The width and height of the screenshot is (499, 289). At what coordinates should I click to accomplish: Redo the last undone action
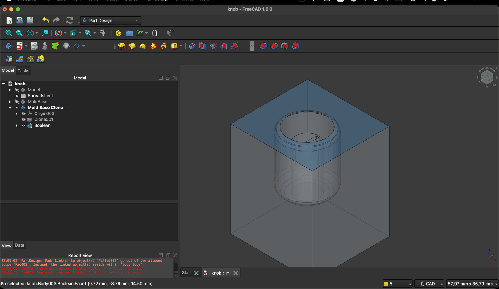point(56,20)
